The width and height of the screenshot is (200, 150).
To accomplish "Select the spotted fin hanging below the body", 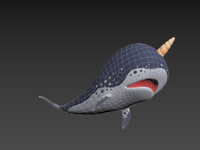I will pos(126,118).
